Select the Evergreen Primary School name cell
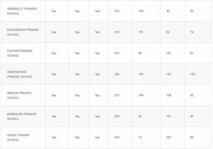The width and height of the screenshot is (213, 149). tap(23, 32)
